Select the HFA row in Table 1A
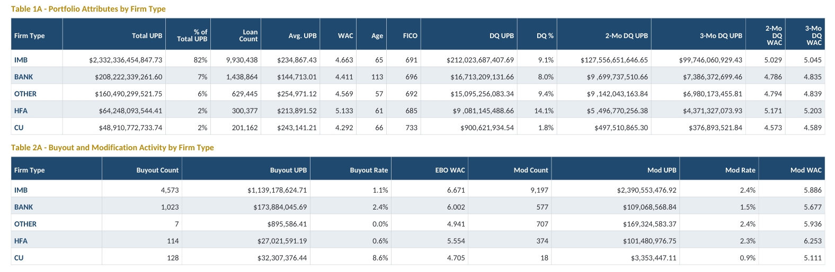Screen dimensions: 835x272 point(417,111)
